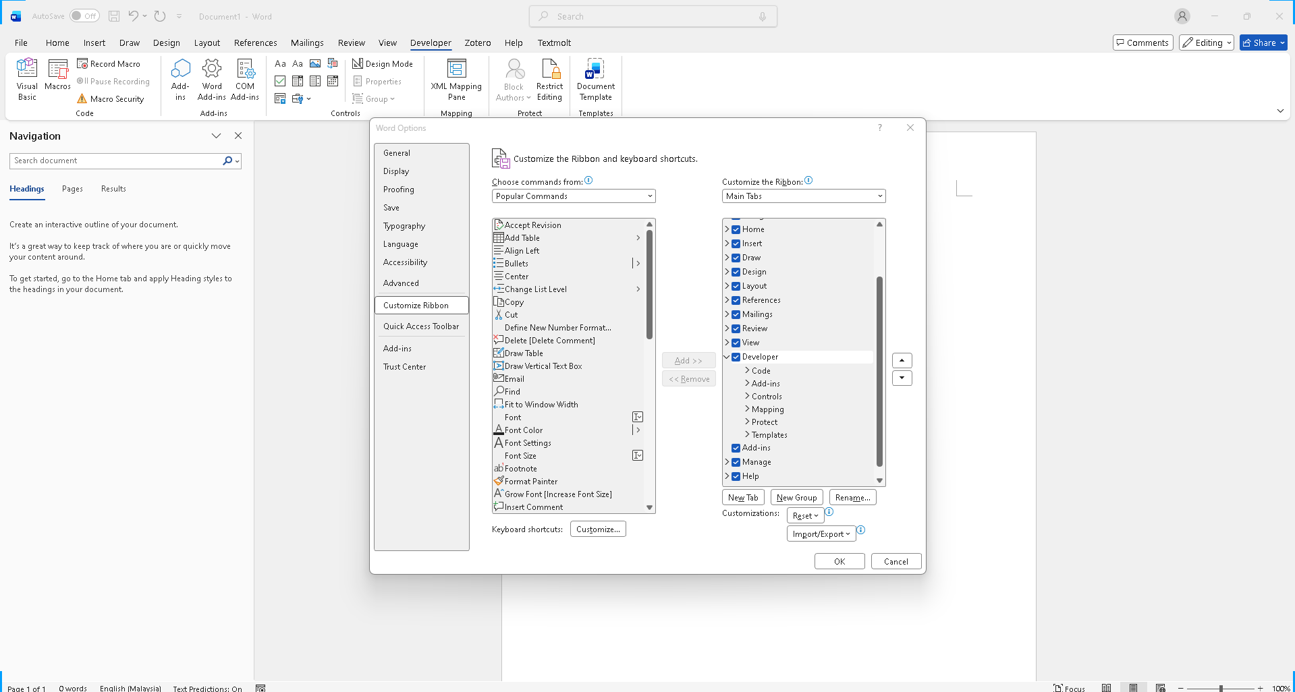Open the Main Tabs dropdown

click(804, 196)
